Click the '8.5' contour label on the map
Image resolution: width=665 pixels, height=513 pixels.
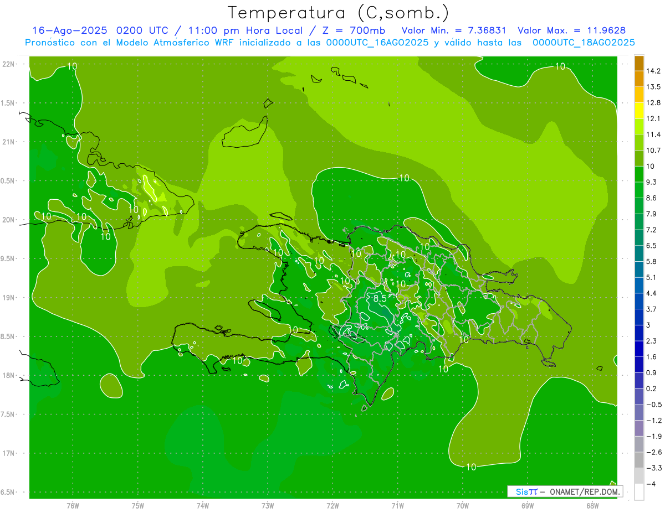(x=380, y=299)
